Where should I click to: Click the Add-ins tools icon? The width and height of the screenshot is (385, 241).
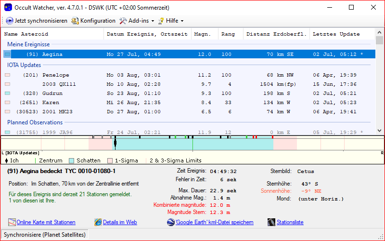point(123,21)
